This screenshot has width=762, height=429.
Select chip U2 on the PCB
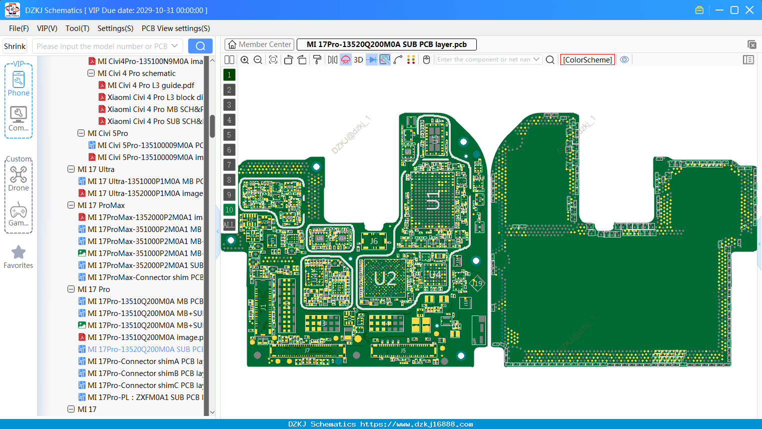[385, 278]
